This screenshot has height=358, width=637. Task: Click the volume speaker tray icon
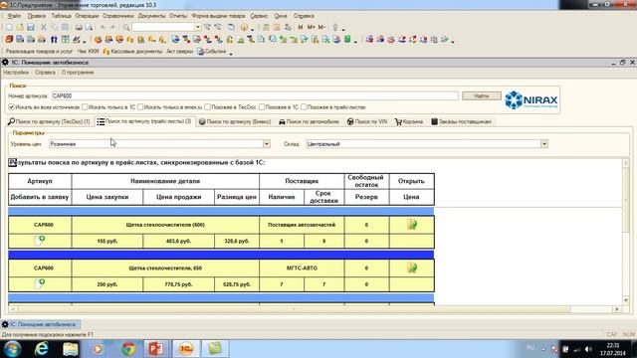588,349
